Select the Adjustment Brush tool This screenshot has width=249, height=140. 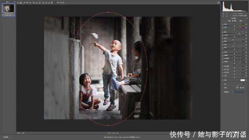pos(49,3)
